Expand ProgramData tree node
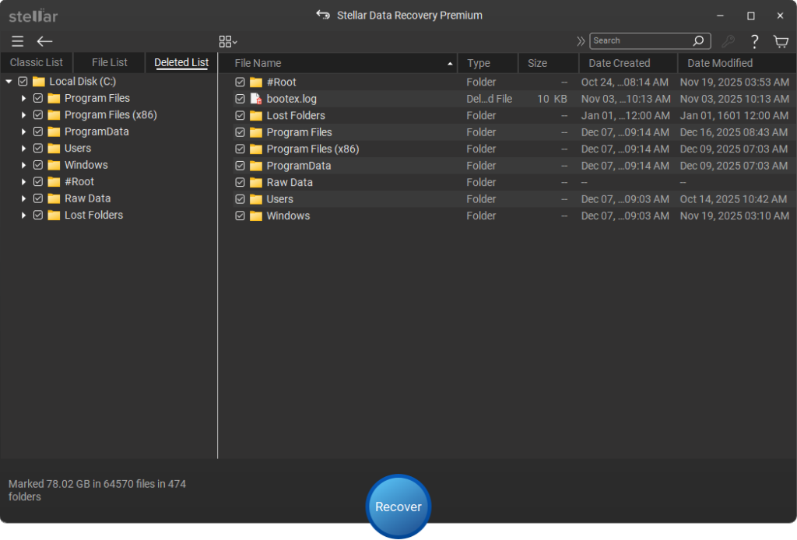797x540 pixels. 23,131
